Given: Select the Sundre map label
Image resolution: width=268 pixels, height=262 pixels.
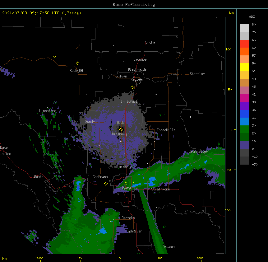Looking at the screenshot, I should tap(91, 122).
